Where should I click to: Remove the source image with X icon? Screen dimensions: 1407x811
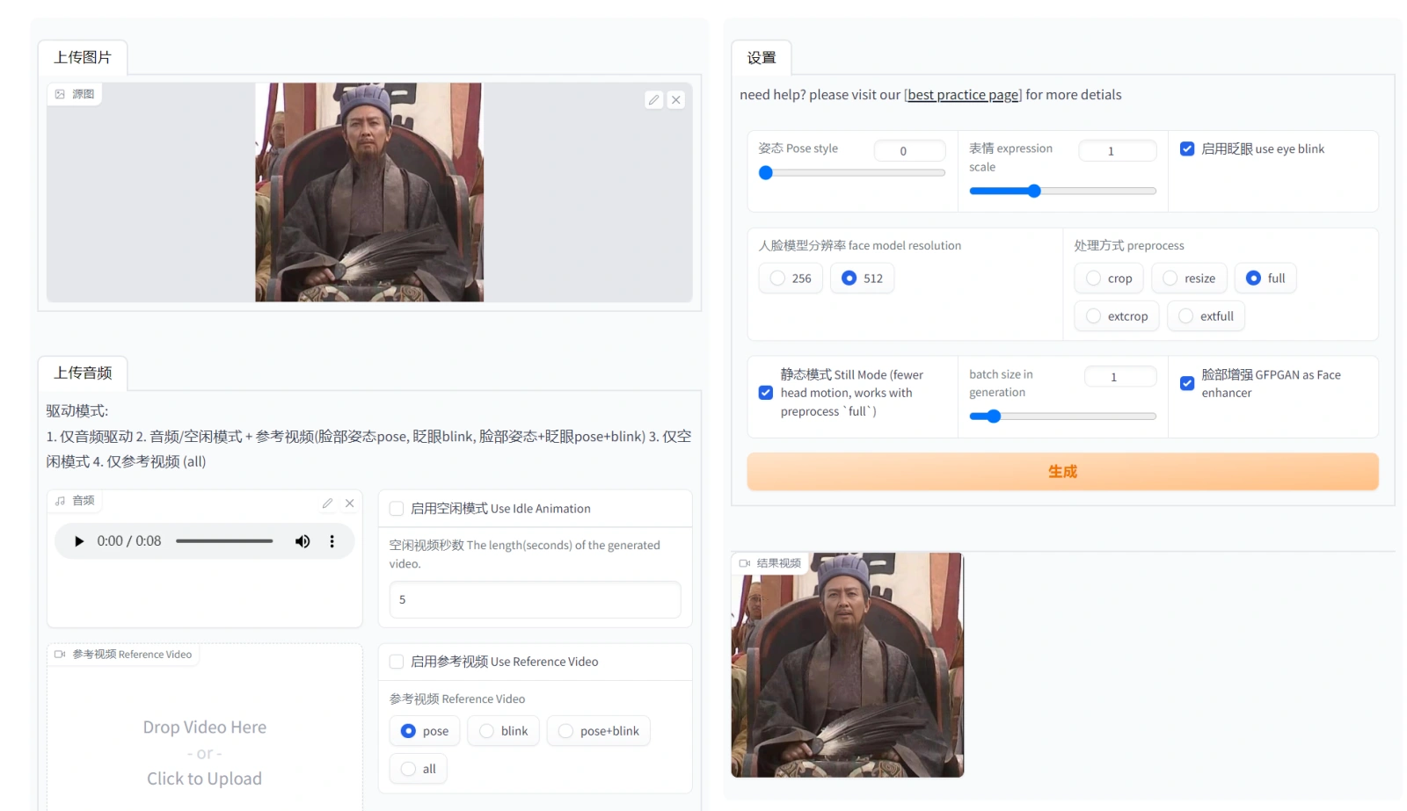676,100
